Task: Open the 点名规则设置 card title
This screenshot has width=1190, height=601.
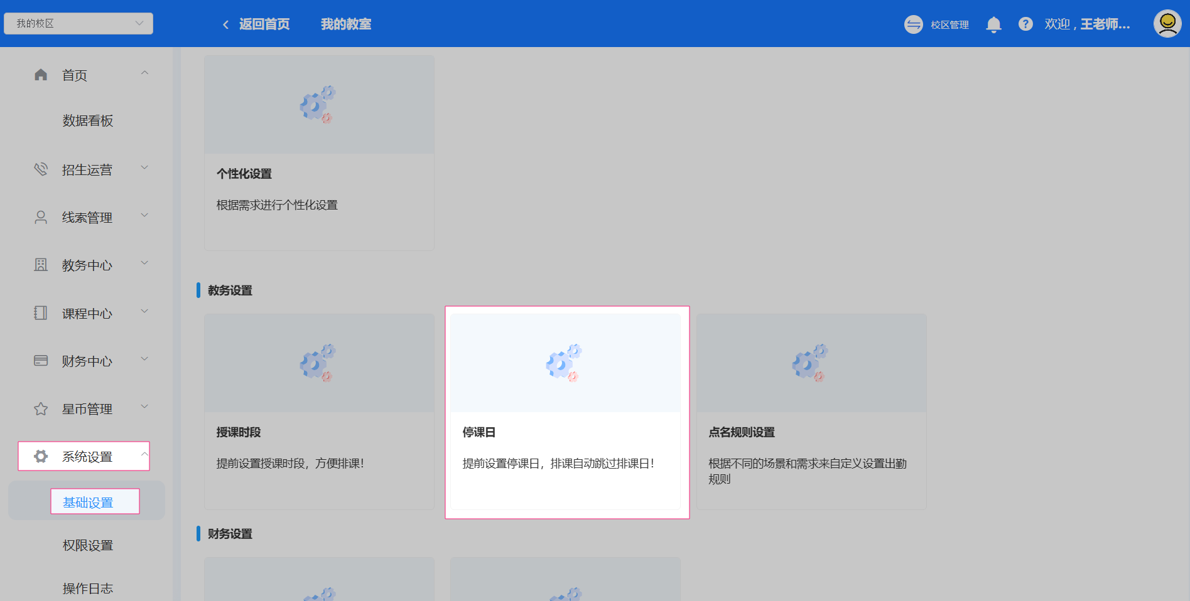Action: 742,432
